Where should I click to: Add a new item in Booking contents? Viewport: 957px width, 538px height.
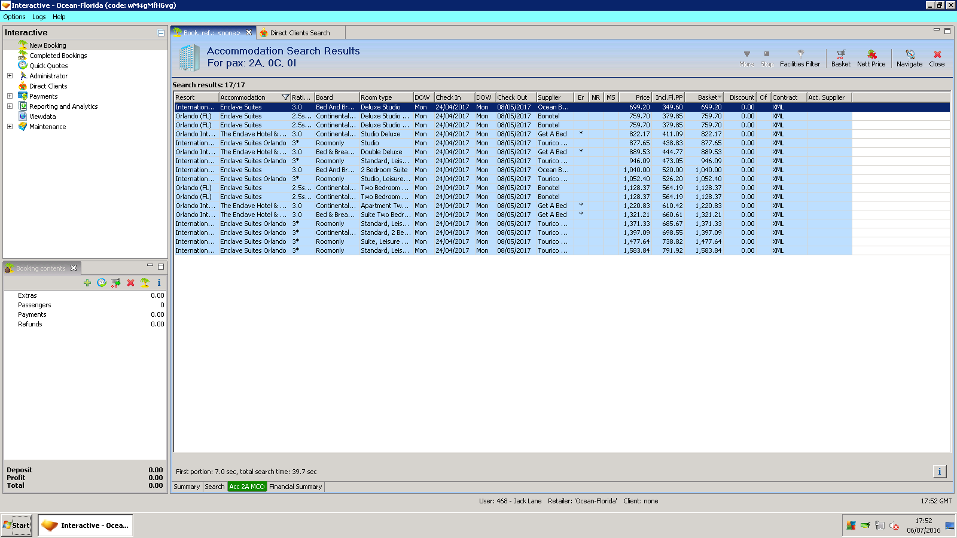87,283
